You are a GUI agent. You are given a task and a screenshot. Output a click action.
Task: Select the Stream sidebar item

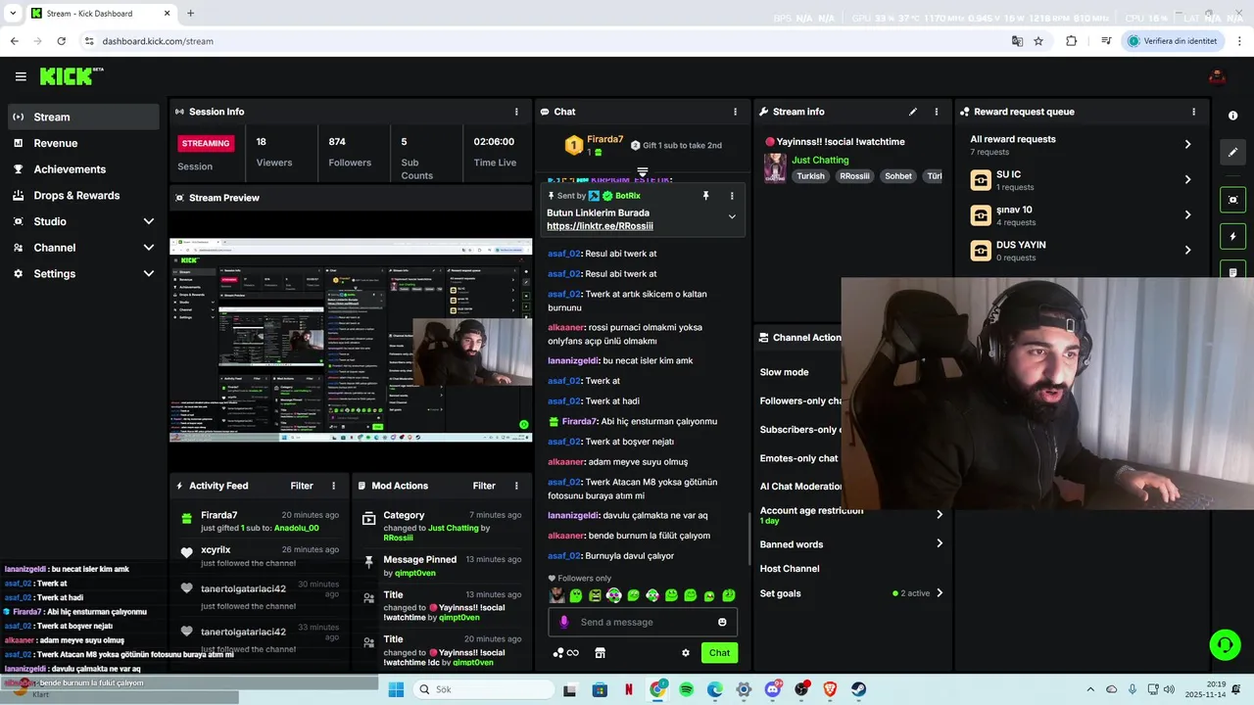coord(83,117)
